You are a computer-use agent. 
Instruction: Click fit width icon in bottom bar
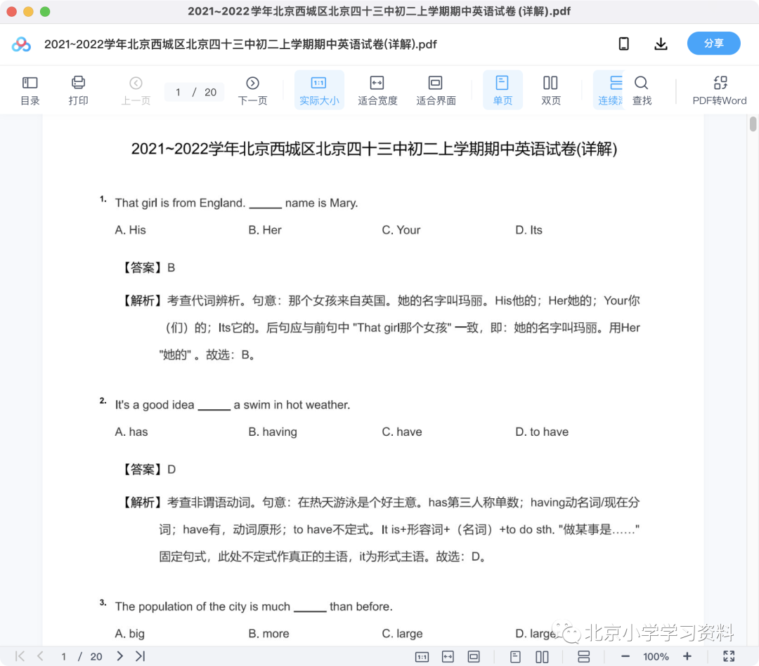coord(448,657)
